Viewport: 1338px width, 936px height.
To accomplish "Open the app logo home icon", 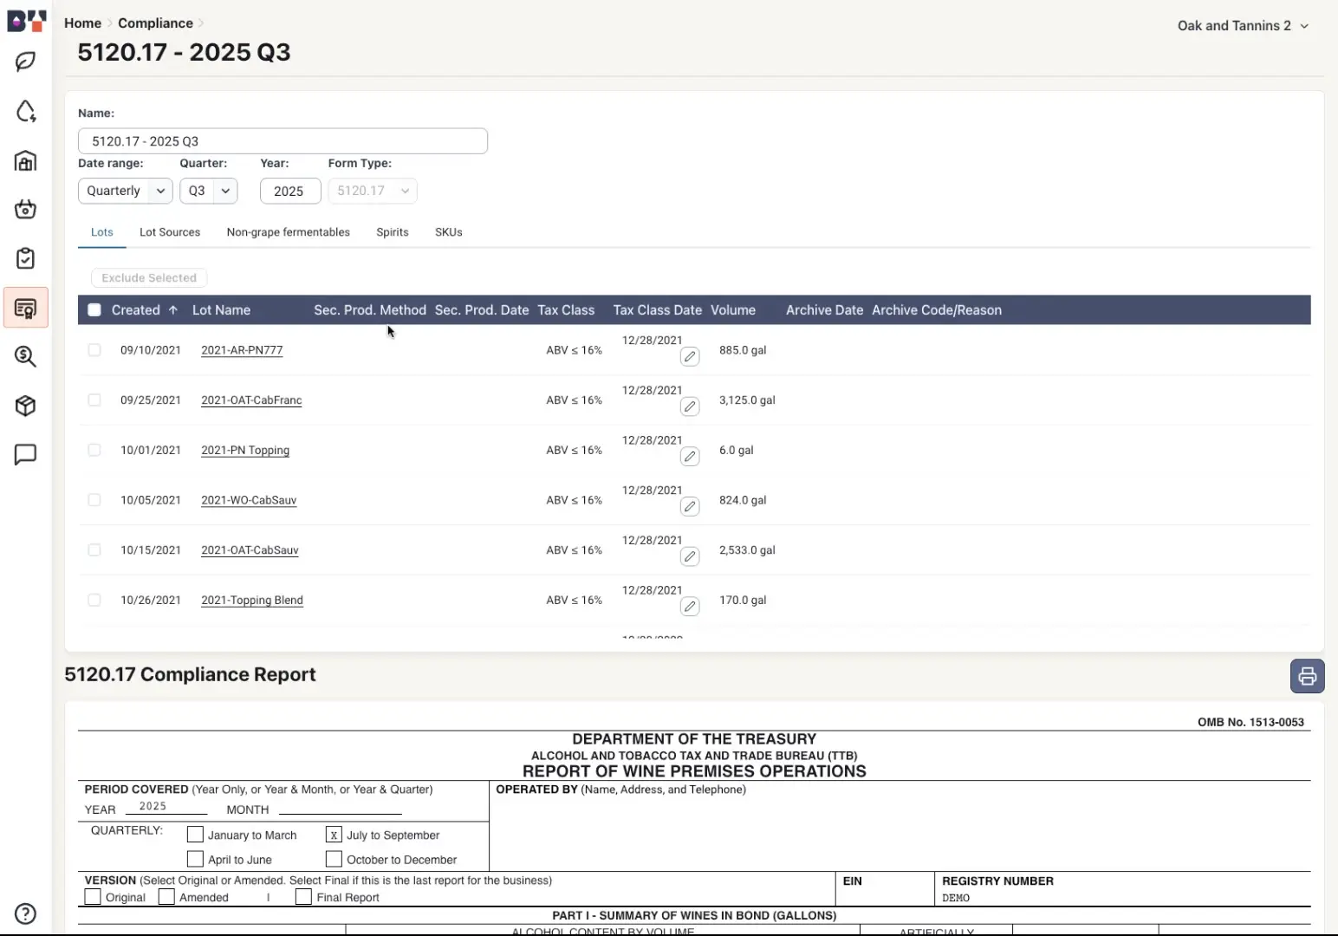I will click(x=26, y=21).
